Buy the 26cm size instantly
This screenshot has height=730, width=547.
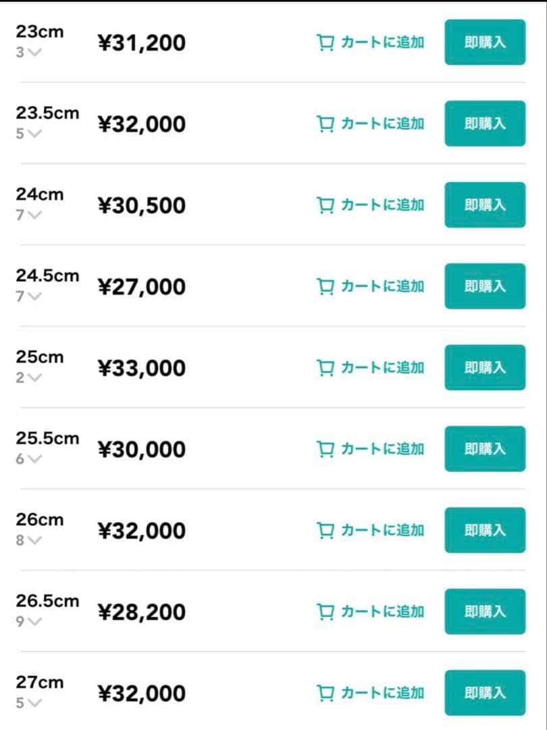click(484, 531)
